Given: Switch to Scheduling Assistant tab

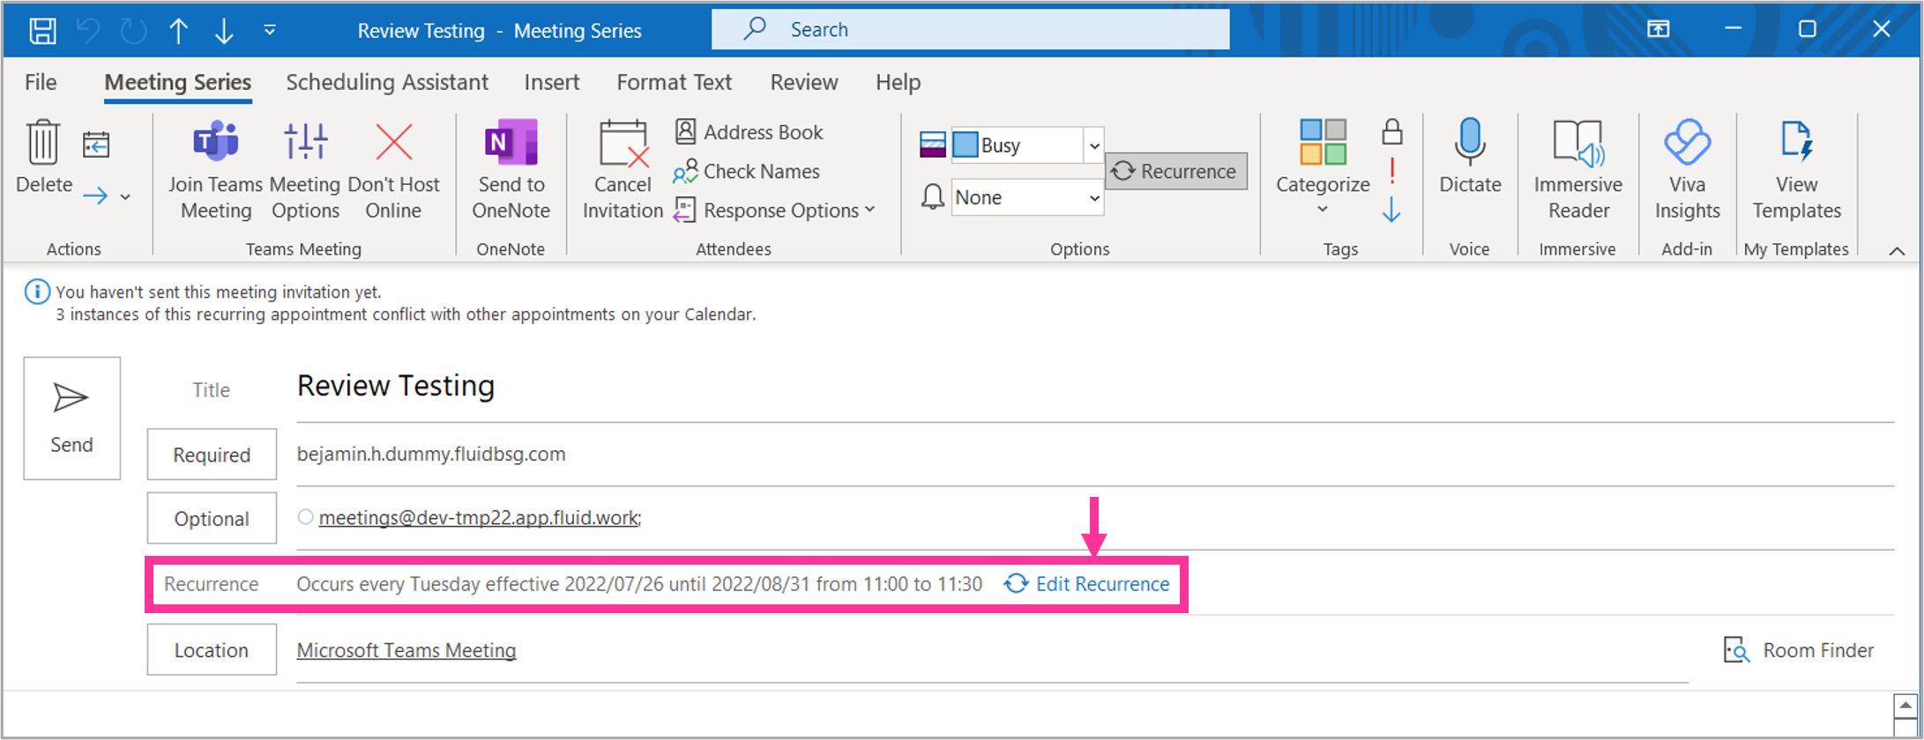Looking at the screenshot, I should coord(387,82).
